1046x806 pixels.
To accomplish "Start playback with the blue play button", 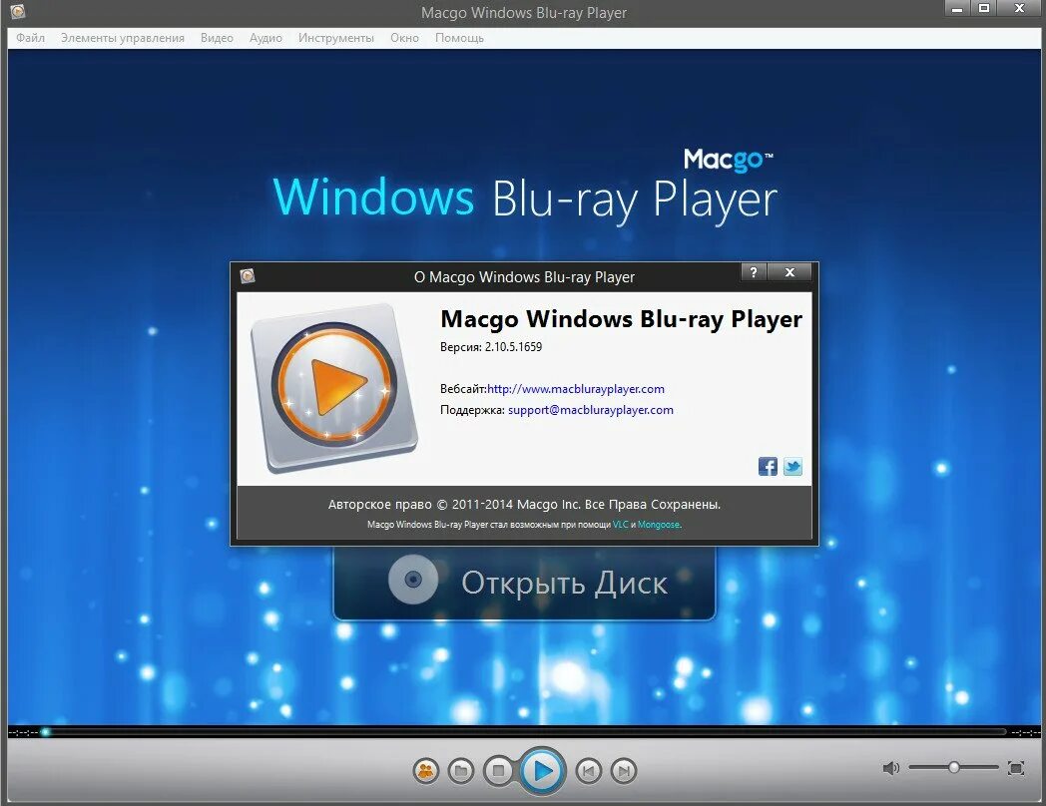I will (x=542, y=771).
